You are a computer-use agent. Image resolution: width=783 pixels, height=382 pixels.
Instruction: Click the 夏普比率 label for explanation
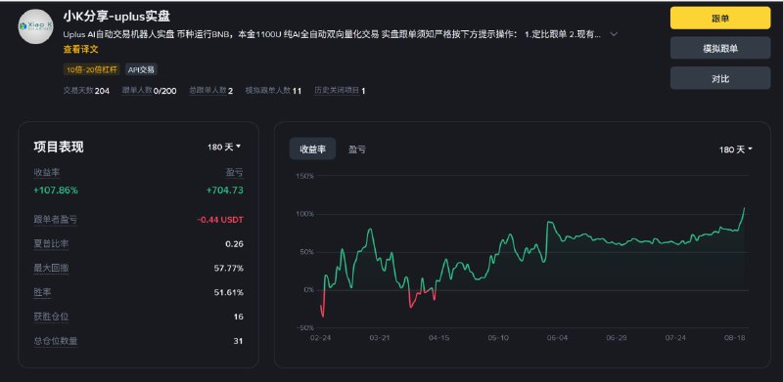coord(52,244)
